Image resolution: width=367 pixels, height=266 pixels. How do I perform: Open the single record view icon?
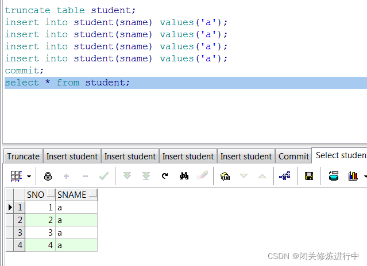(x=225, y=176)
